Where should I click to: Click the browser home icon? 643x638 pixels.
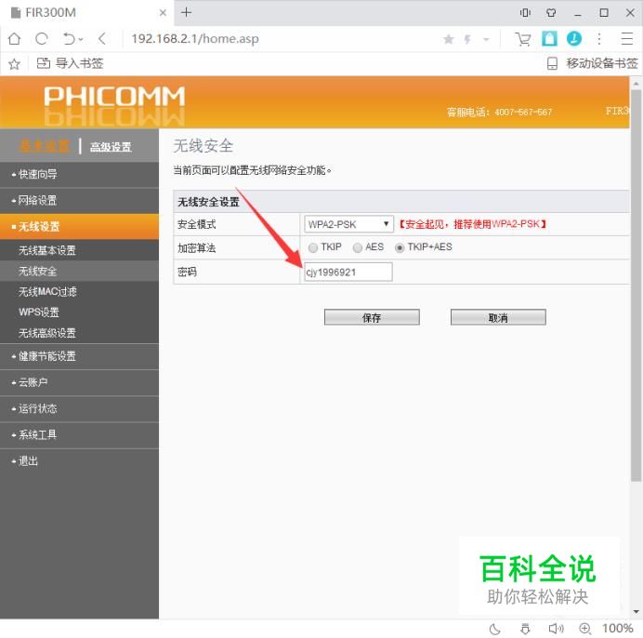14,38
